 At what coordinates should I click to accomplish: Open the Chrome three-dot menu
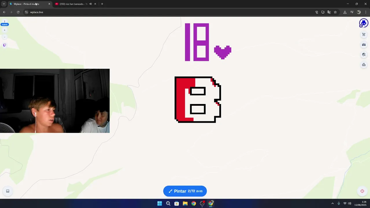[x=366, y=12]
